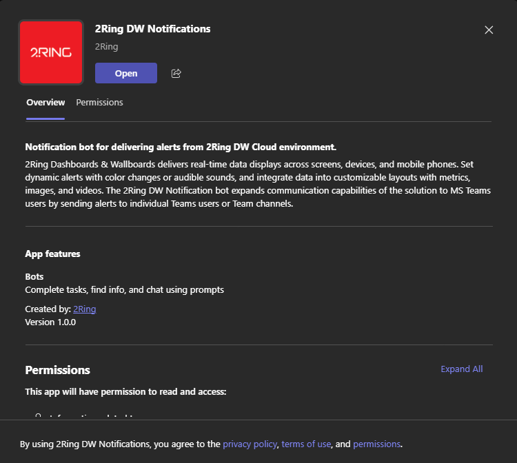Image resolution: width=517 pixels, height=463 pixels.
Task: Expand All permissions
Action: click(461, 369)
